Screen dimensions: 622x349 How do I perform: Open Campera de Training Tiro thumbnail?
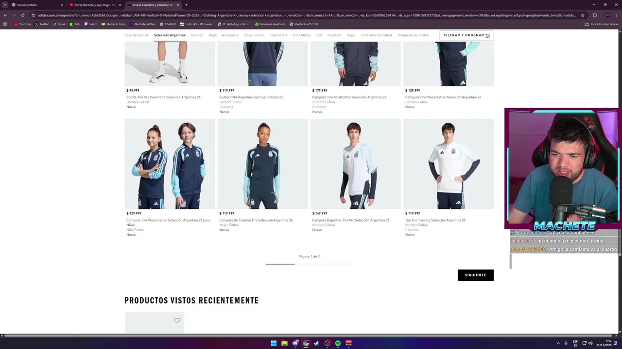coord(262,164)
